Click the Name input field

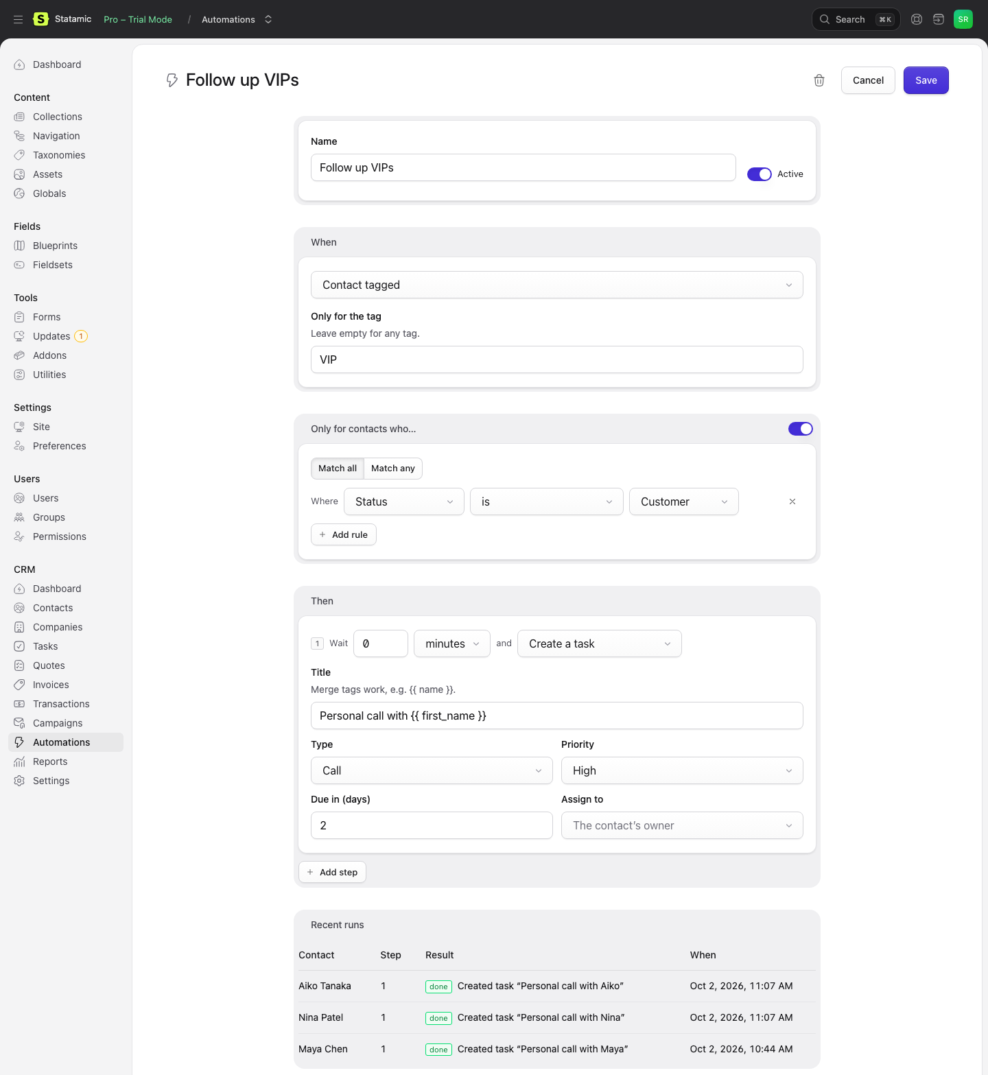524,167
